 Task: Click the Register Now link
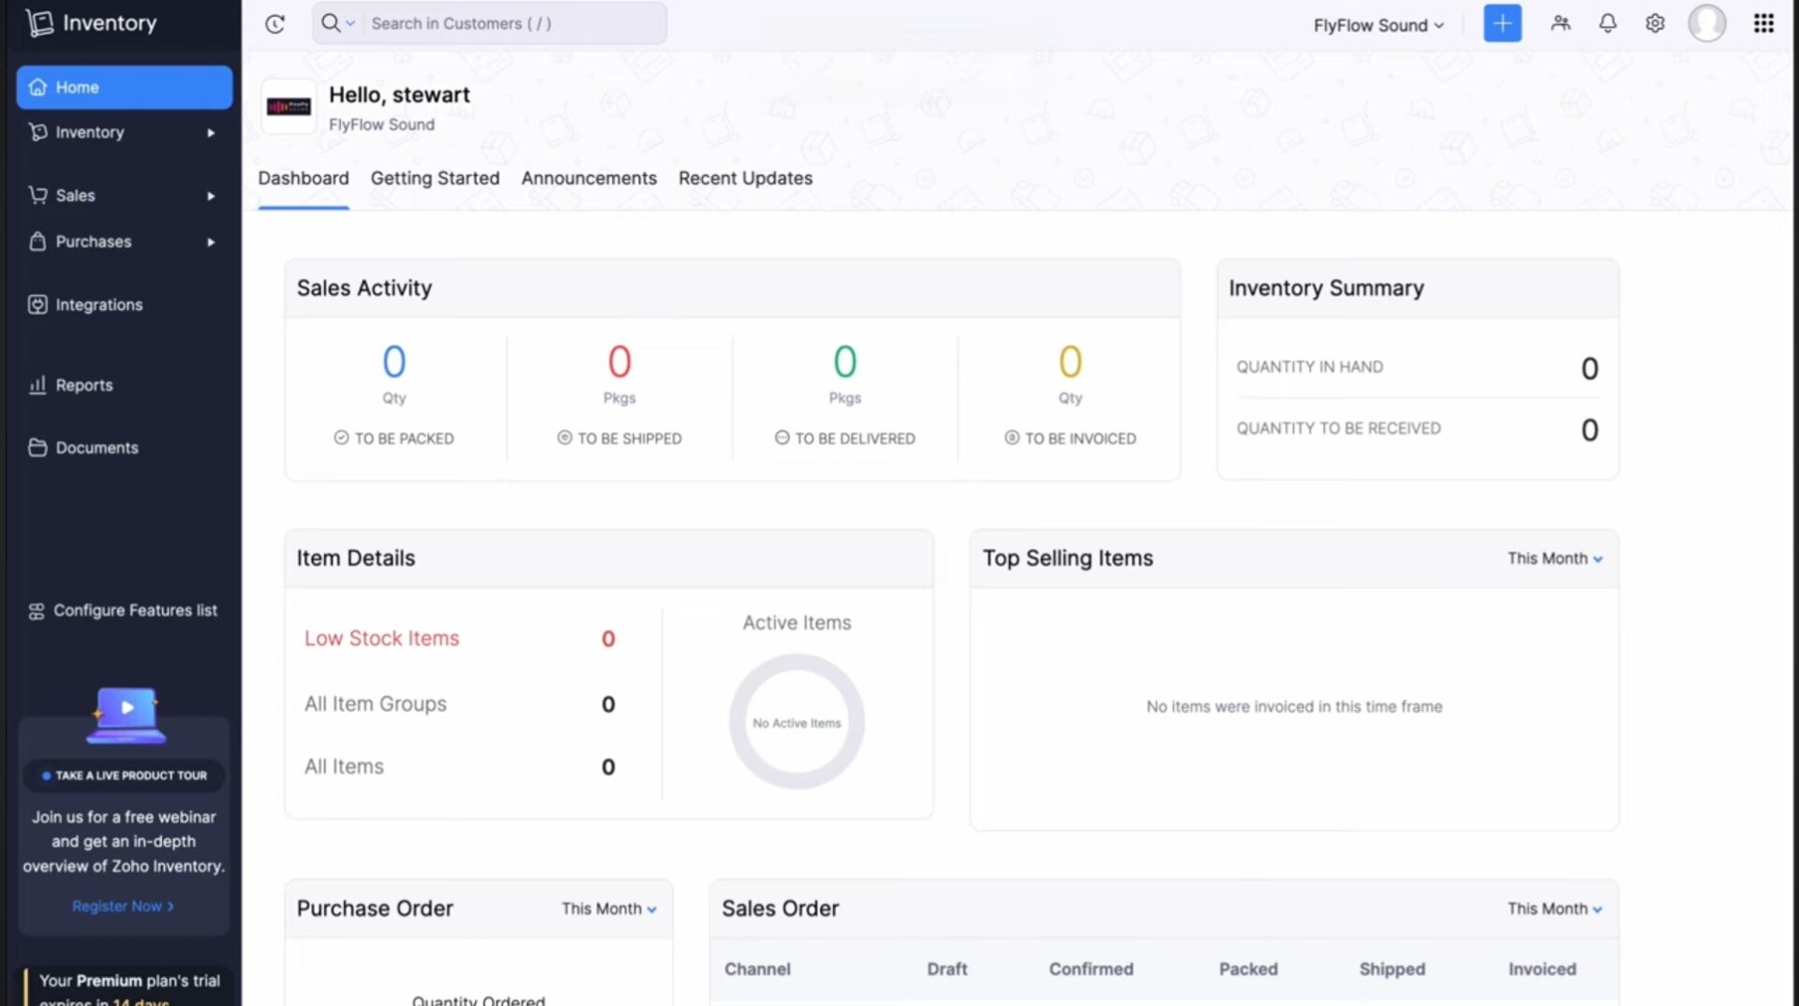pos(123,906)
